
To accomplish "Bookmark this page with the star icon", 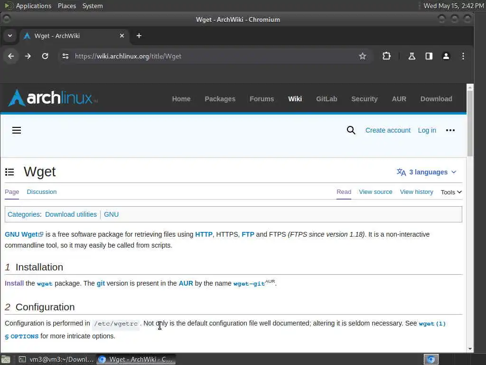I will [362, 56].
